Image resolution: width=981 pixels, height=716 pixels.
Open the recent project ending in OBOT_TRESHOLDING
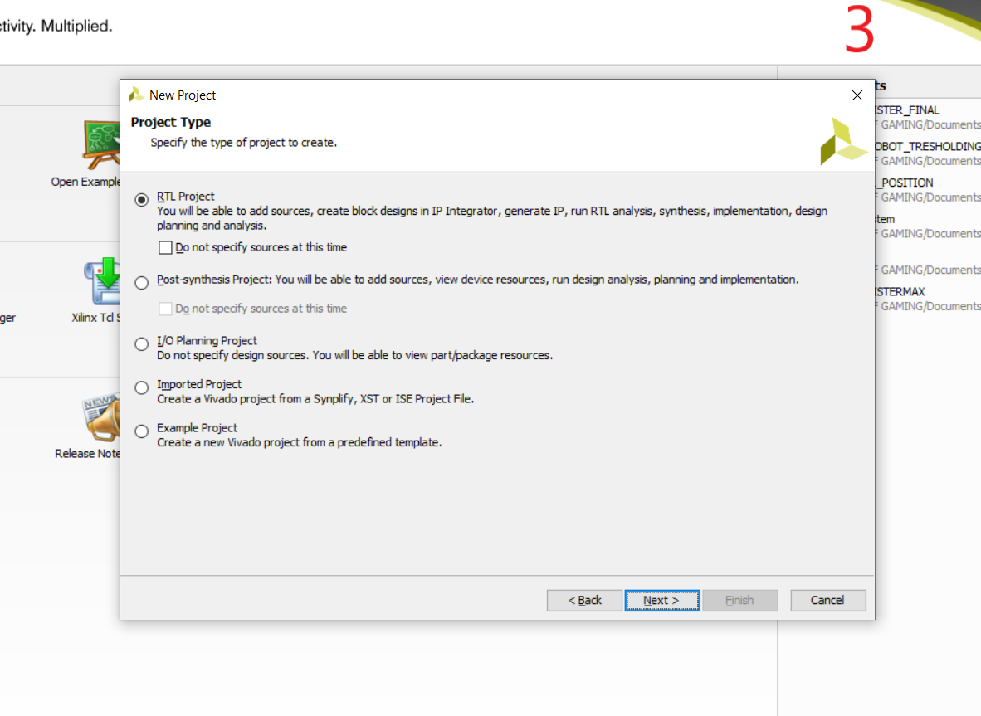coord(926,147)
